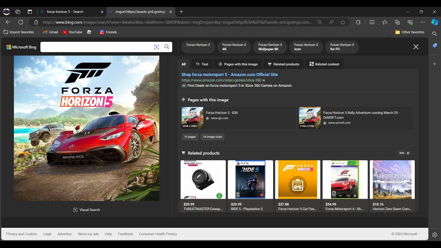Click the '14 image sizes' button
441x248 pixels.
(x=212, y=137)
